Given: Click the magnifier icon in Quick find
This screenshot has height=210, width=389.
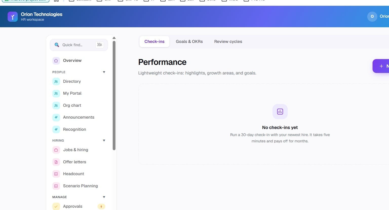Looking at the screenshot, I should (57, 45).
